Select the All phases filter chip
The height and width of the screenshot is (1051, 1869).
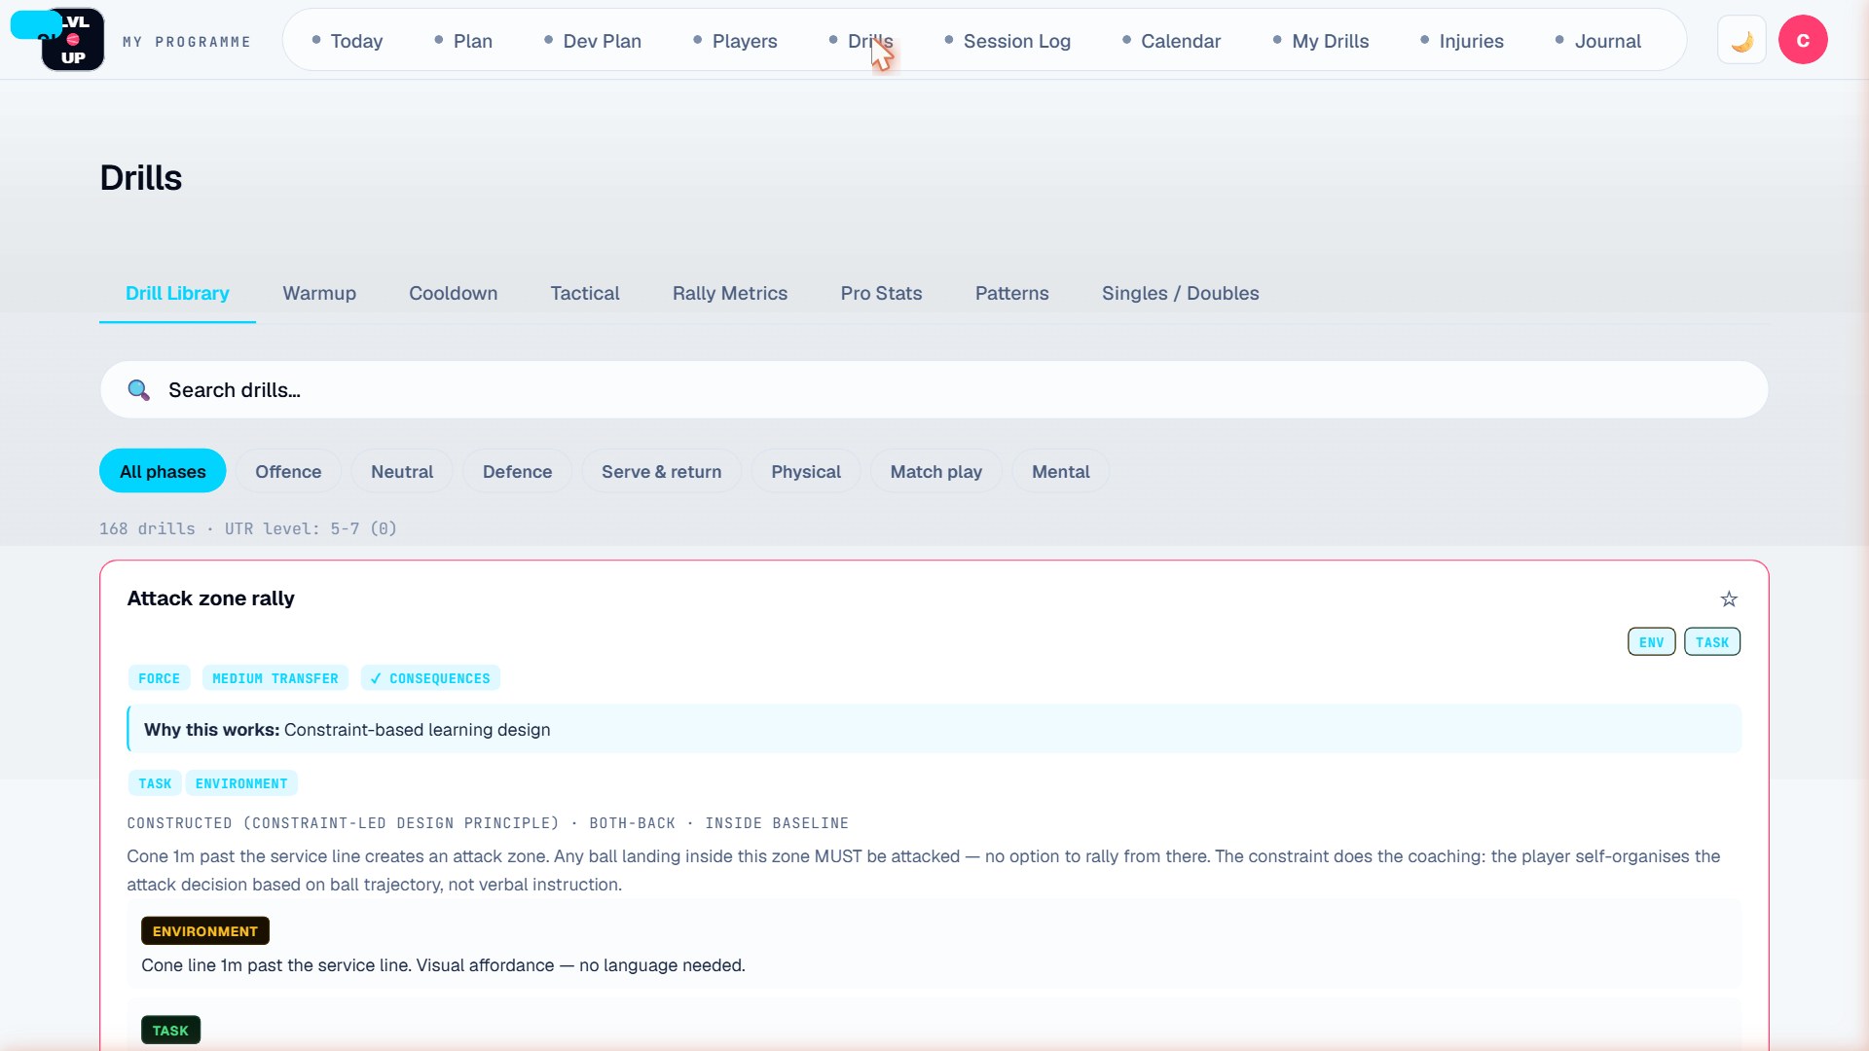[163, 472]
